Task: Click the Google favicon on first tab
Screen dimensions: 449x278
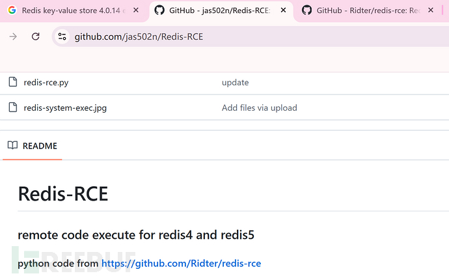Action: coord(12,10)
